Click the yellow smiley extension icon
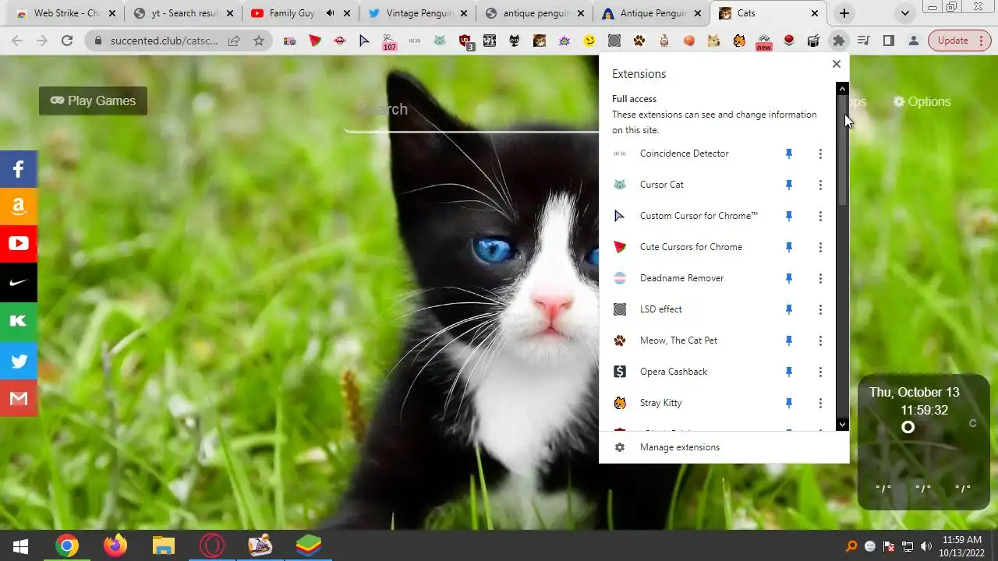The image size is (998, 561). pos(589,41)
